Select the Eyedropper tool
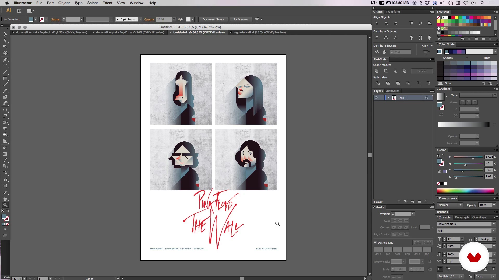Screen dimensions: 499x280 coord(5,160)
